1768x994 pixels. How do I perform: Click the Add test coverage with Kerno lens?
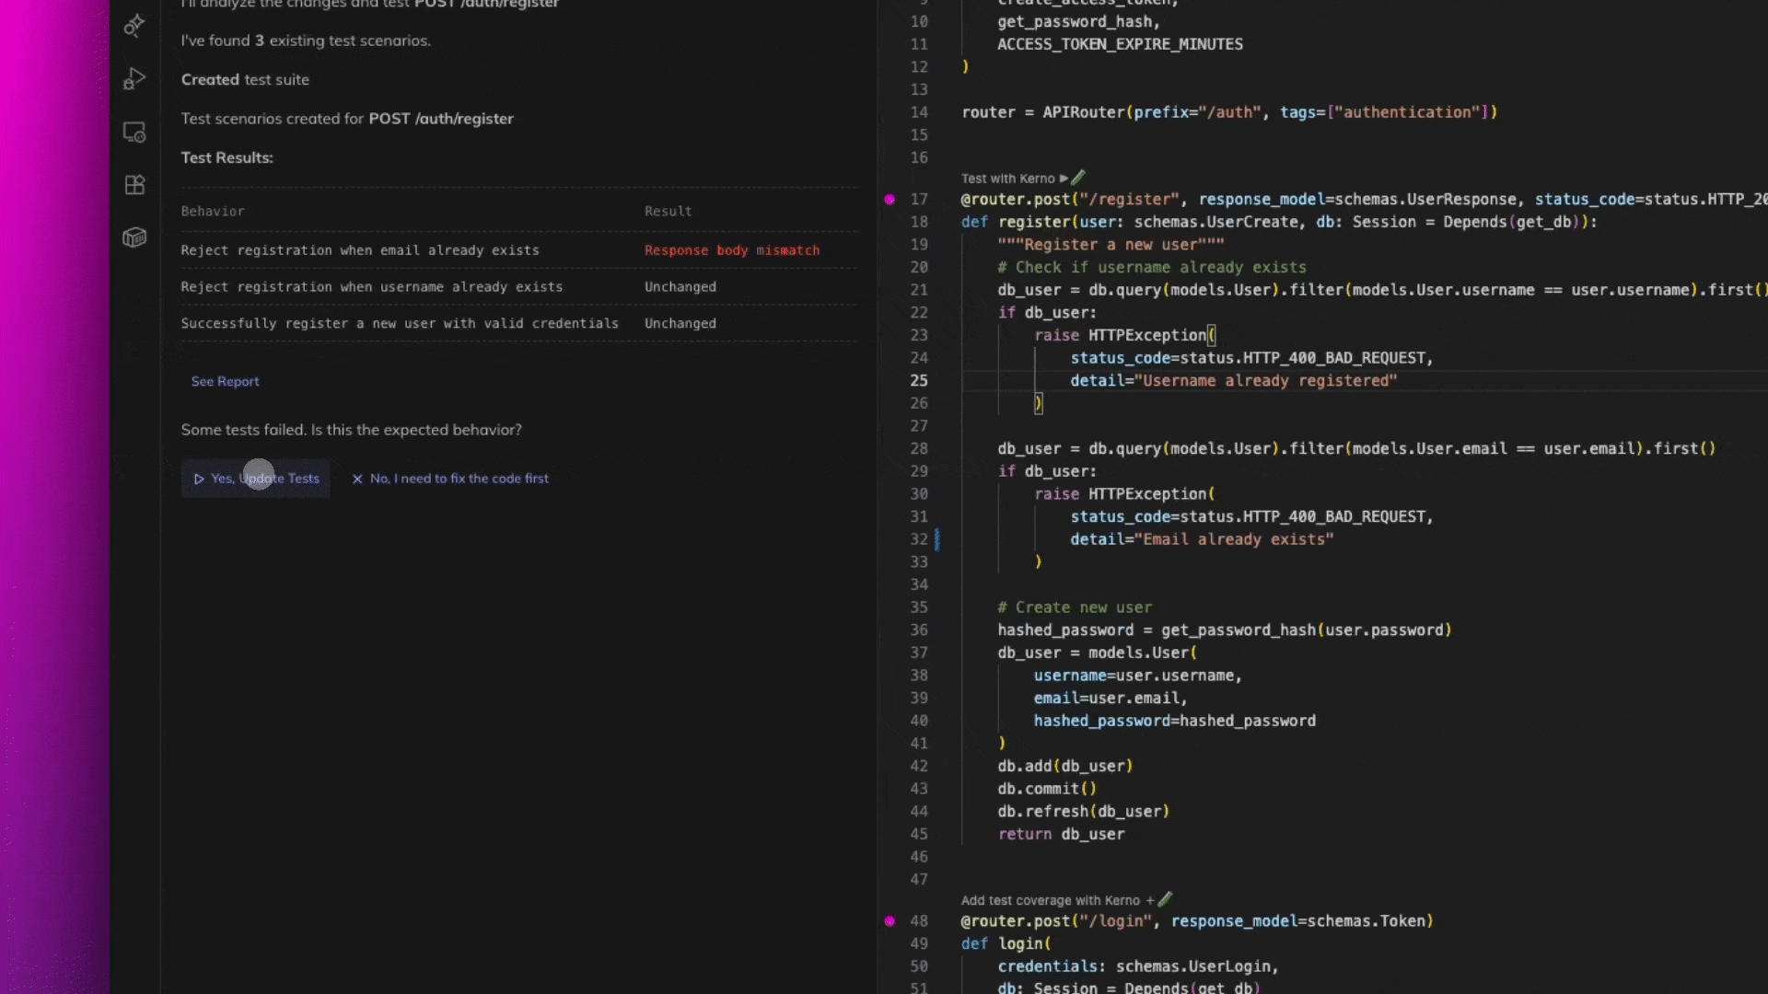pyautogui.click(x=1050, y=900)
